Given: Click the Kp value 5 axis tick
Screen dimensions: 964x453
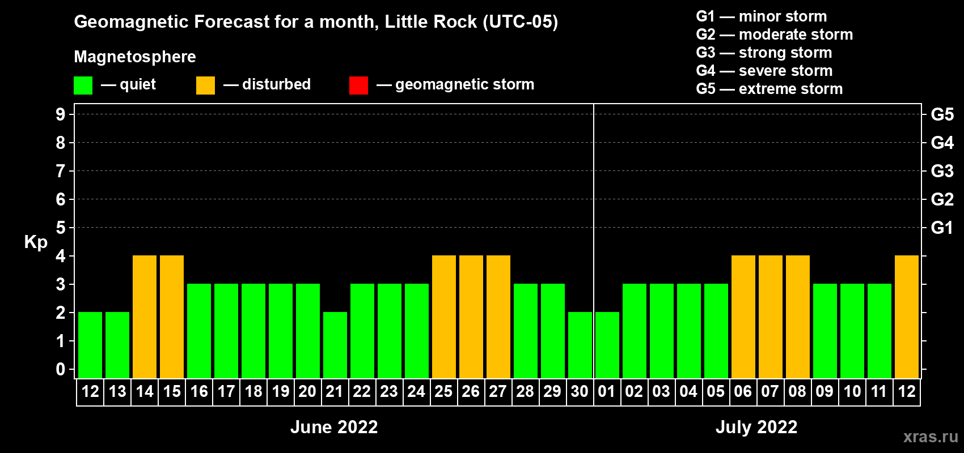Looking at the screenshot, I should click(x=61, y=228).
